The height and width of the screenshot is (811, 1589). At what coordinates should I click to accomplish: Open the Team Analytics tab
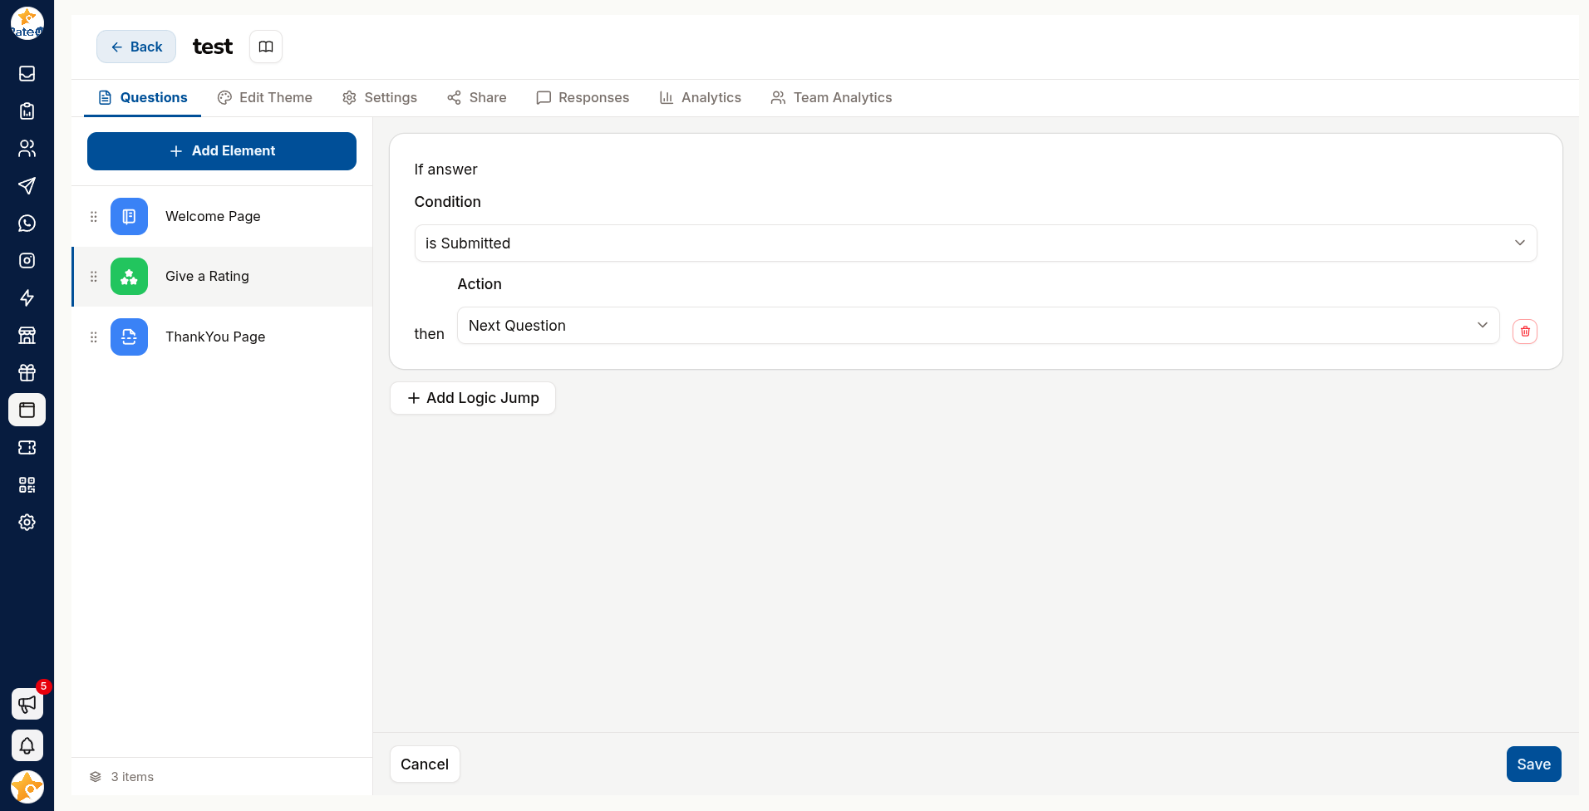pos(832,98)
